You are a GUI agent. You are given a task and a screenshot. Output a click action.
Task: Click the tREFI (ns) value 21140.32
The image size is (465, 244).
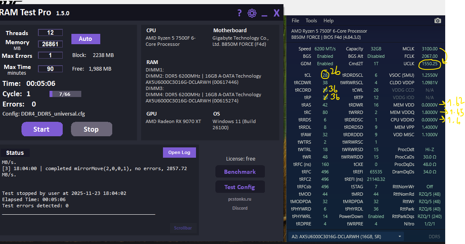(376, 179)
